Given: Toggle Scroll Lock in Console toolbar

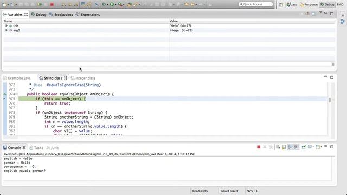Looking at the screenshot, I should (x=284, y=147).
